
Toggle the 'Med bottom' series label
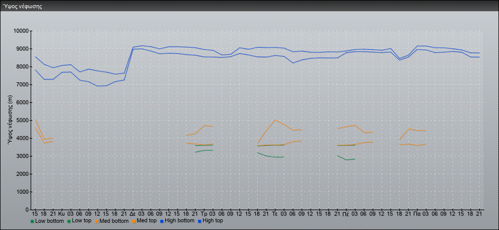(114, 221)
